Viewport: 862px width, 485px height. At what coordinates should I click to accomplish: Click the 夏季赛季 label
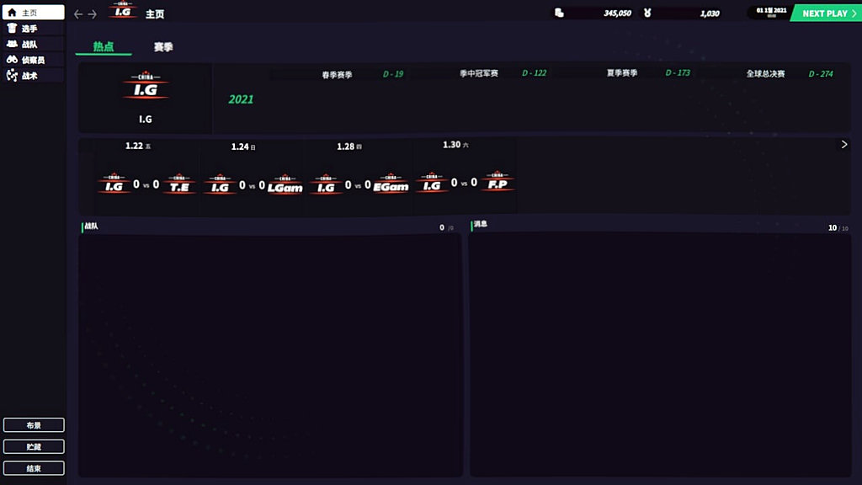[x=622, y=72]
